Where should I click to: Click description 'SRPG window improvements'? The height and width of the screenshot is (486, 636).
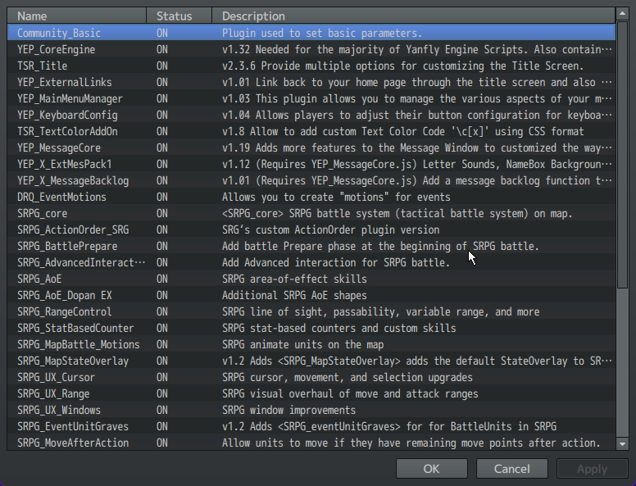pyautogui.click(x=288, y=410)
